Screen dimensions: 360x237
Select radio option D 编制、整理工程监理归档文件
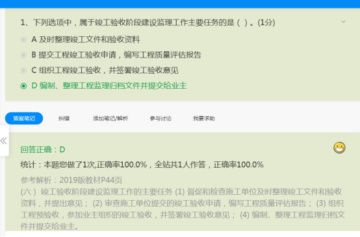pyautogui.click(x=23, y=86)
